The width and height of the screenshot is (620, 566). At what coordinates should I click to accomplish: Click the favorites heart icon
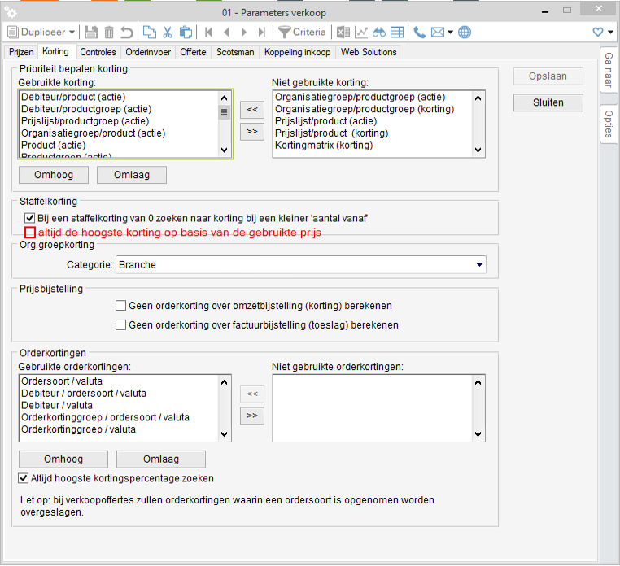point(598,32)
